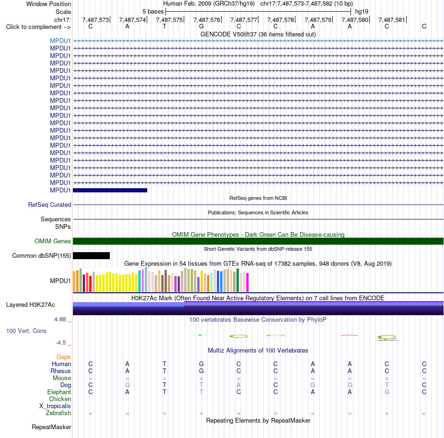Open the Common dbSNP(155) track label

tap(41, 255)
